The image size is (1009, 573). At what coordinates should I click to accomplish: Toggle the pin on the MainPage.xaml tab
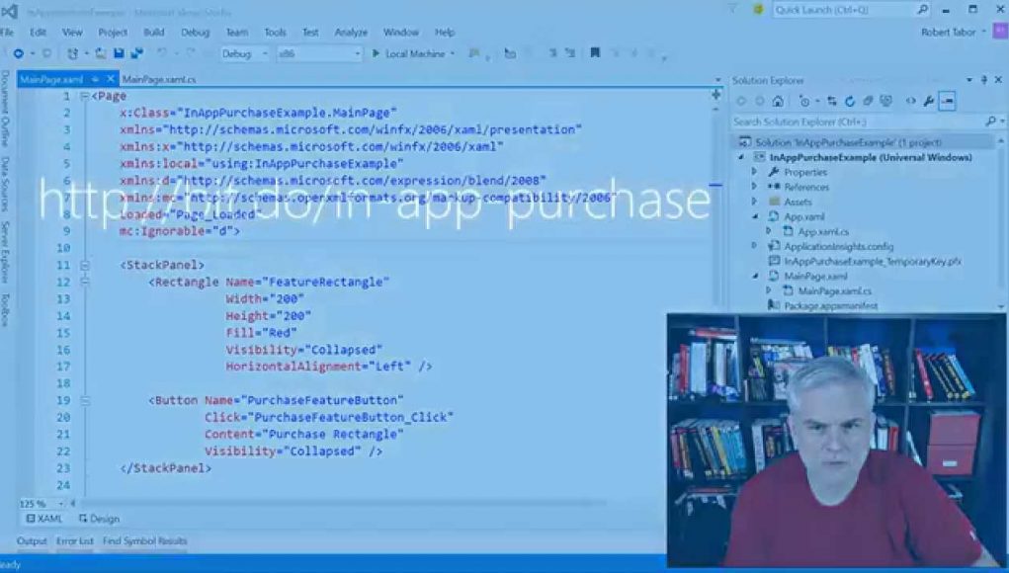[95, 79]
